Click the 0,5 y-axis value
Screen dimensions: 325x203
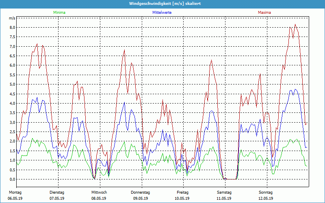(x=13, y=170)
